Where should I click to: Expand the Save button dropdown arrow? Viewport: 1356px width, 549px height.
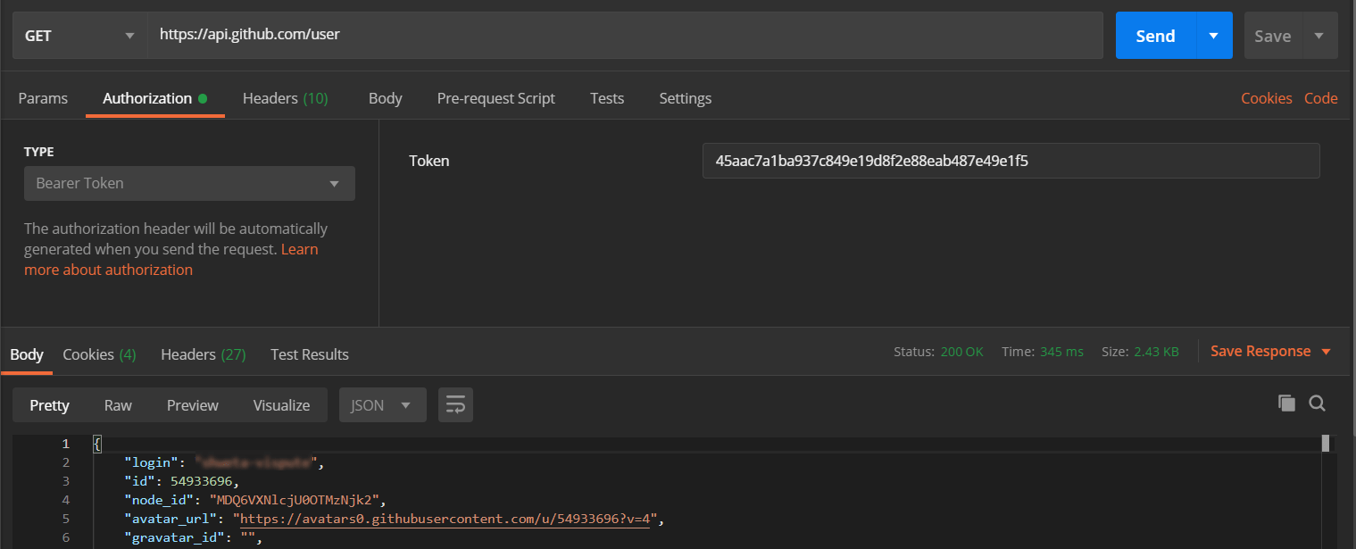1319,36
